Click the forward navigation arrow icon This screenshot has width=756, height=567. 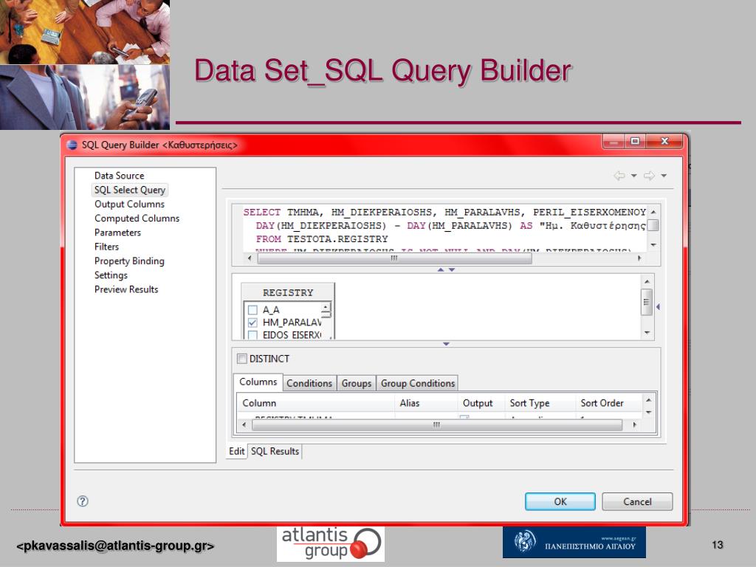tap(649, 176)
